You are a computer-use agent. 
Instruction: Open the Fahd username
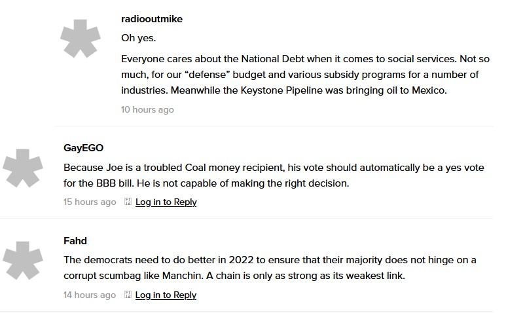75,241
